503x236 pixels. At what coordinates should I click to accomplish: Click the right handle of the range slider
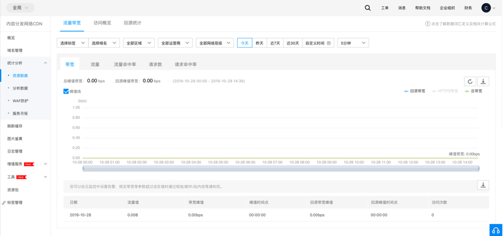[x=478, y=168]
